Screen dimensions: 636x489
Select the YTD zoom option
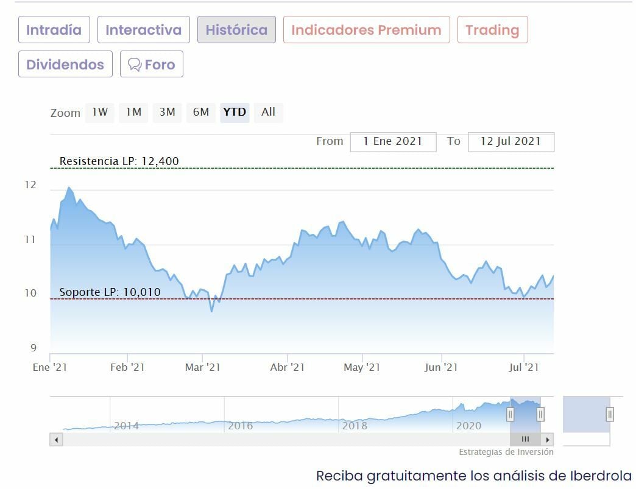(x=235, y=112)
